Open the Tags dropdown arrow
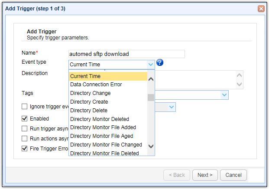Screen dimensions: 269x189 224,94
